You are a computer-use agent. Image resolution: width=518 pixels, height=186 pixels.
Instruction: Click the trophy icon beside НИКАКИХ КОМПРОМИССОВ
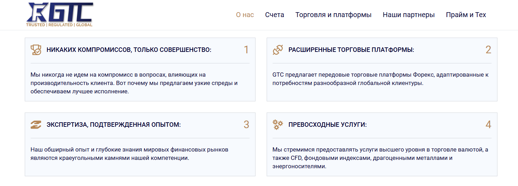tap(36, 50)
